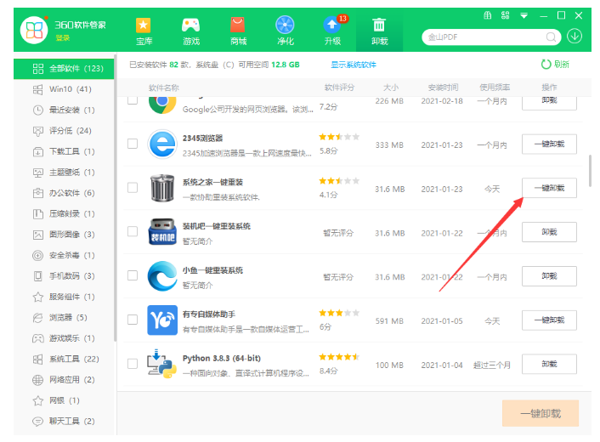The image size is (600, 442).
Task: Sort list by 安装时间 column header
Action: (444, 88)
